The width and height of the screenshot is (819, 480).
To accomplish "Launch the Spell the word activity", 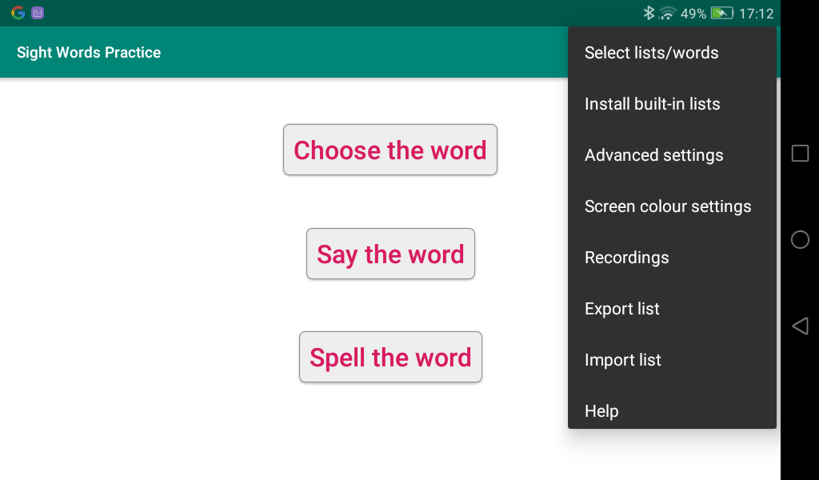I will (390, 358).
